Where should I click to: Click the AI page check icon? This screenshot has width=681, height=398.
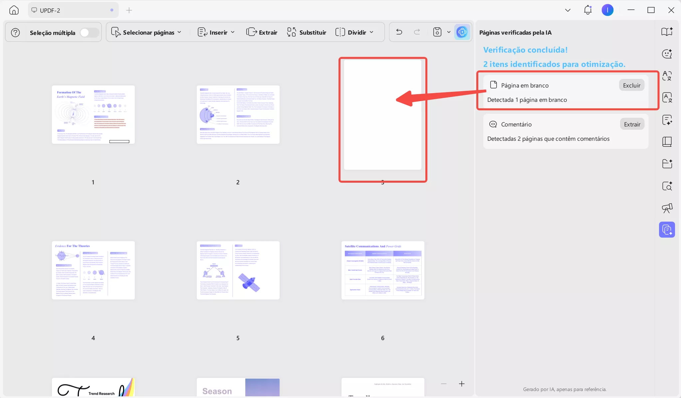tap(462, 32)
